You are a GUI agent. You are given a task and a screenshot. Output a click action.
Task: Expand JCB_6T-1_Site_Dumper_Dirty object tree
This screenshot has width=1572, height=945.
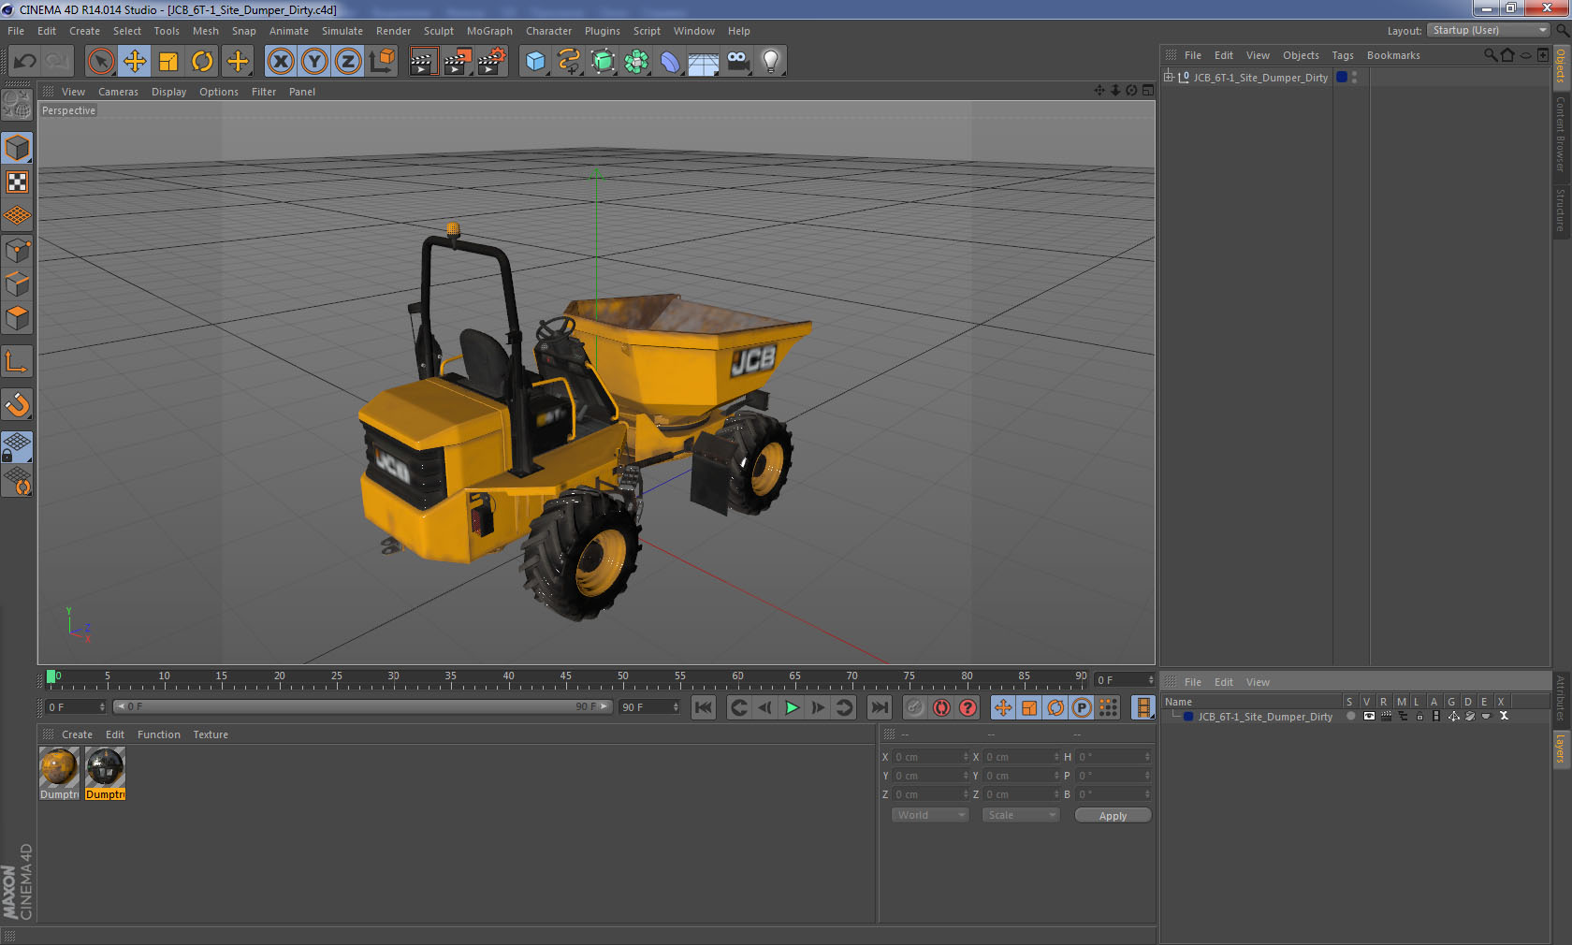point(1169,77)
